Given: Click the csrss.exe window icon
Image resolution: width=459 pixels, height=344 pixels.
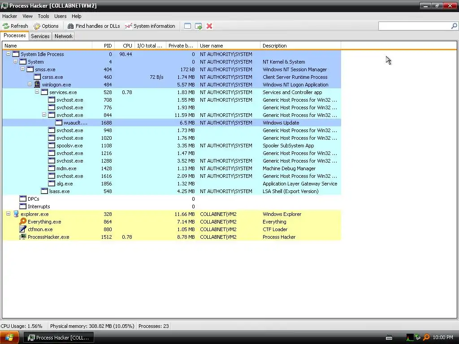Looking at the screenshot, I should click(37, 77).
